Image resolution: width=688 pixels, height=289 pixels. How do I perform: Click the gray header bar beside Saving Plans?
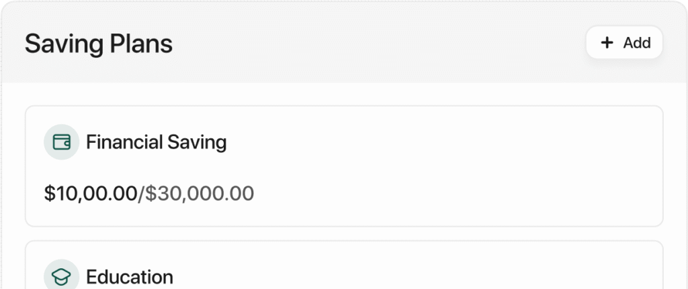[378, 43]
